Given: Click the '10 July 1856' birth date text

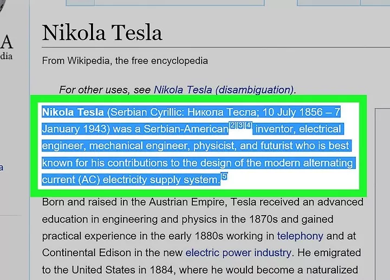Looking at the screenshot, I should click(292, 112).
